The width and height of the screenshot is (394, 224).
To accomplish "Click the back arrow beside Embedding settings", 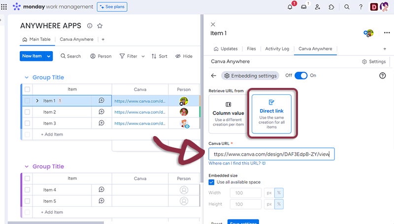I will pos(213,76).
